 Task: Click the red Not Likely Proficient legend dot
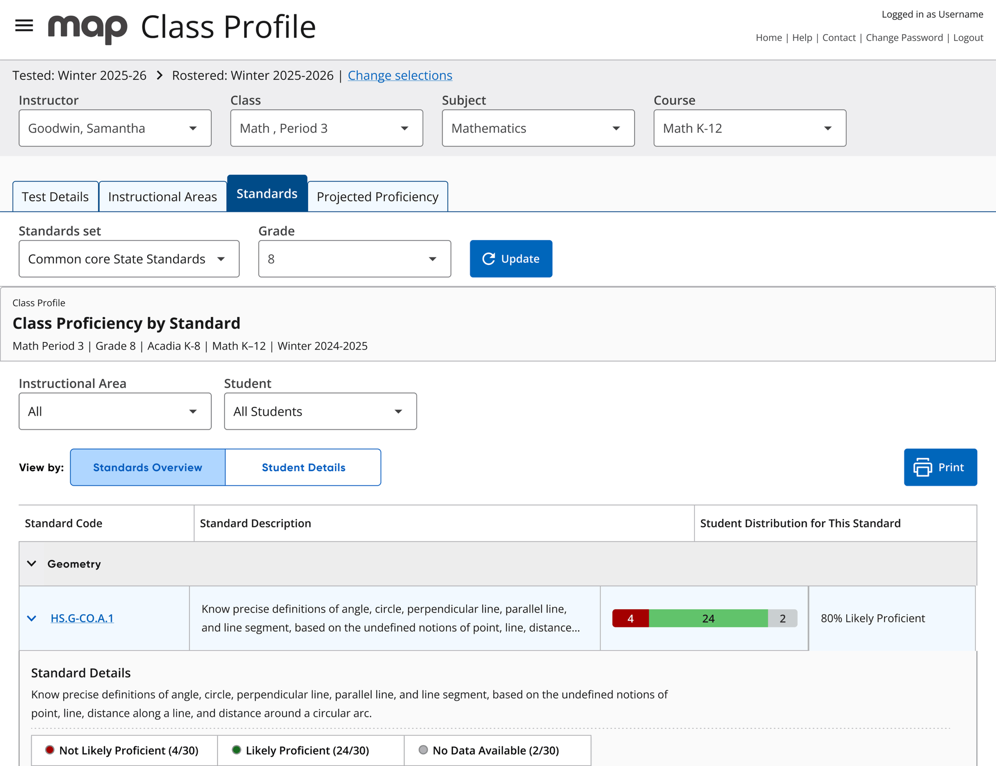coord(50,750)
